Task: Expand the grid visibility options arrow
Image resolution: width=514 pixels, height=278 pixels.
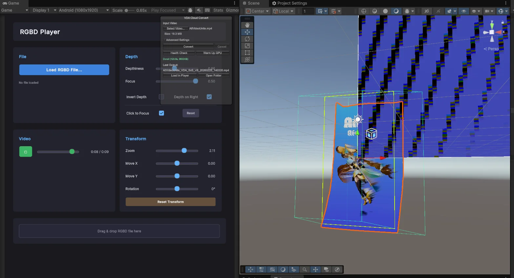Action: click(326, 11)
